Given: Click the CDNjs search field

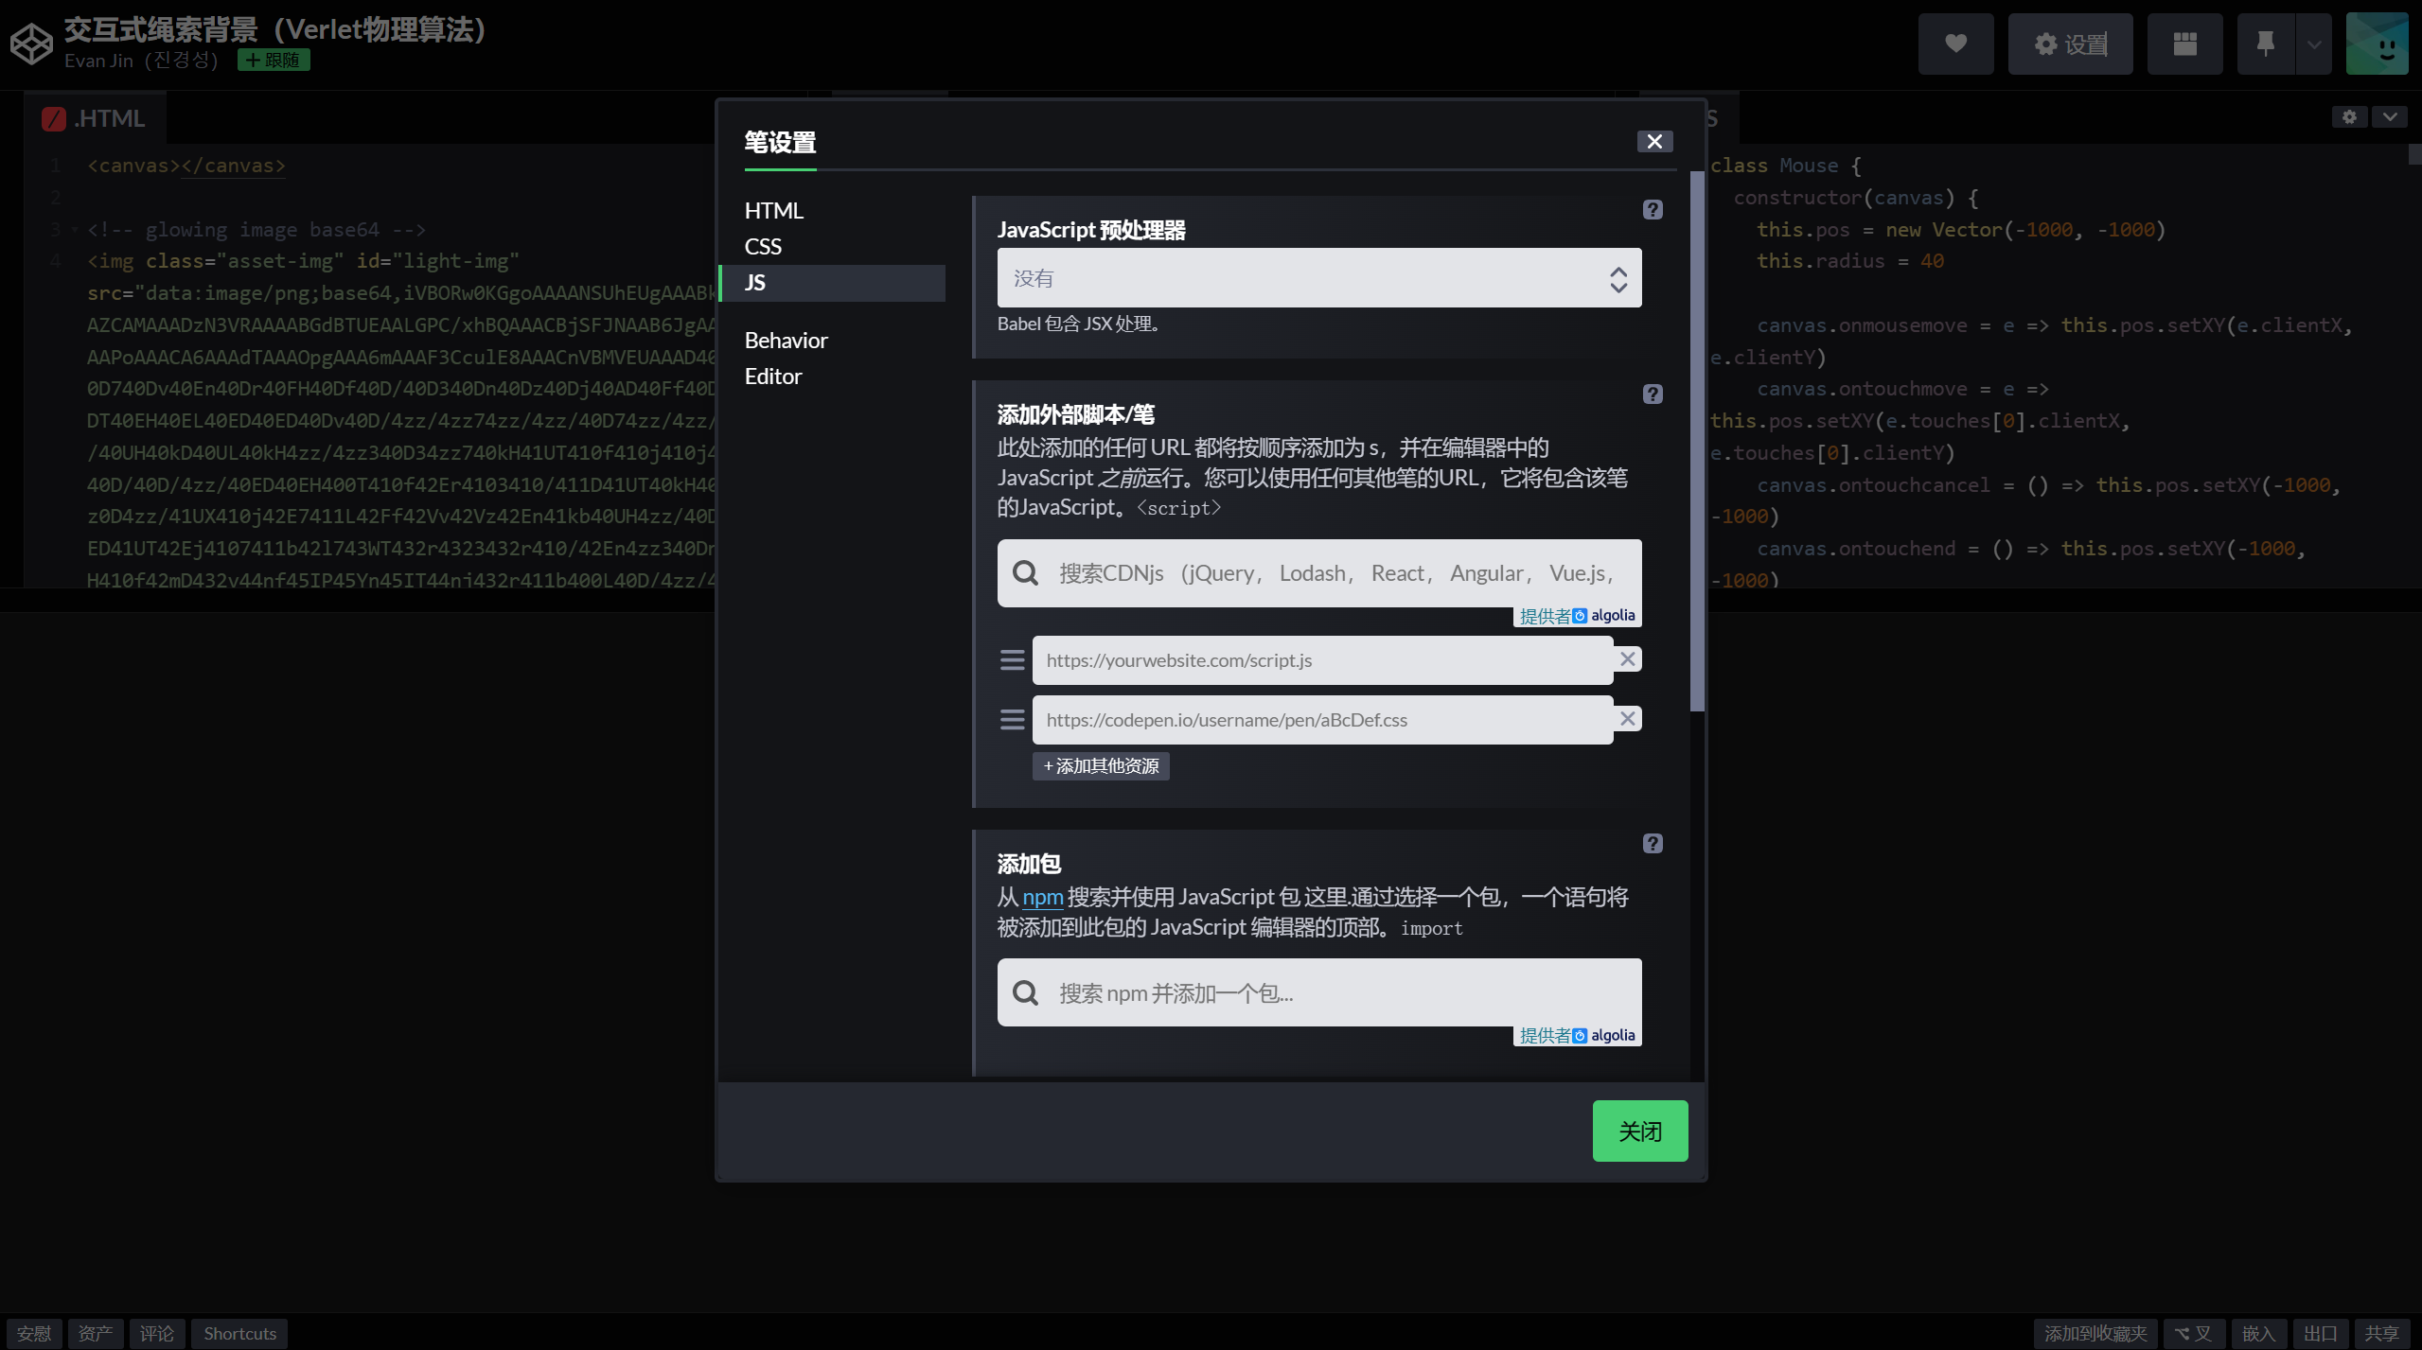Looking at the screenshot, I should pos(1318,572).
